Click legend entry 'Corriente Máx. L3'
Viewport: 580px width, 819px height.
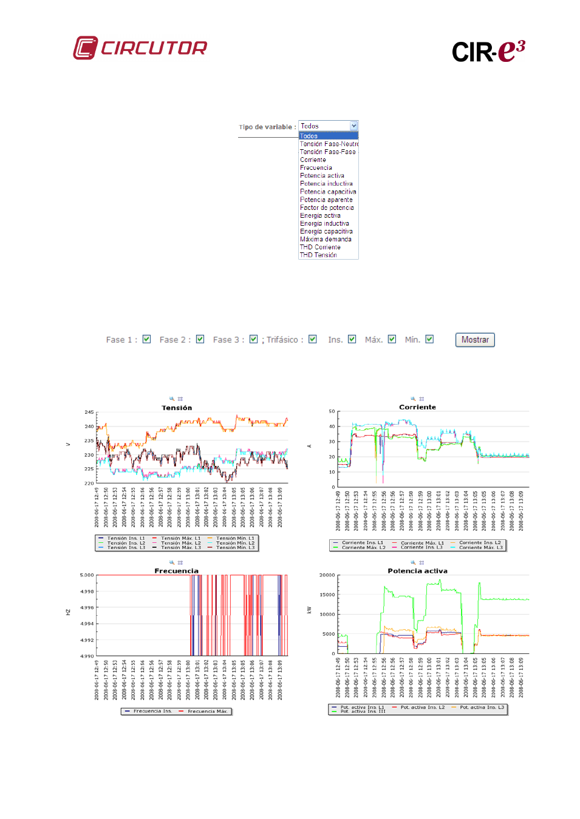pyautogui.click(x=477, y=548)
